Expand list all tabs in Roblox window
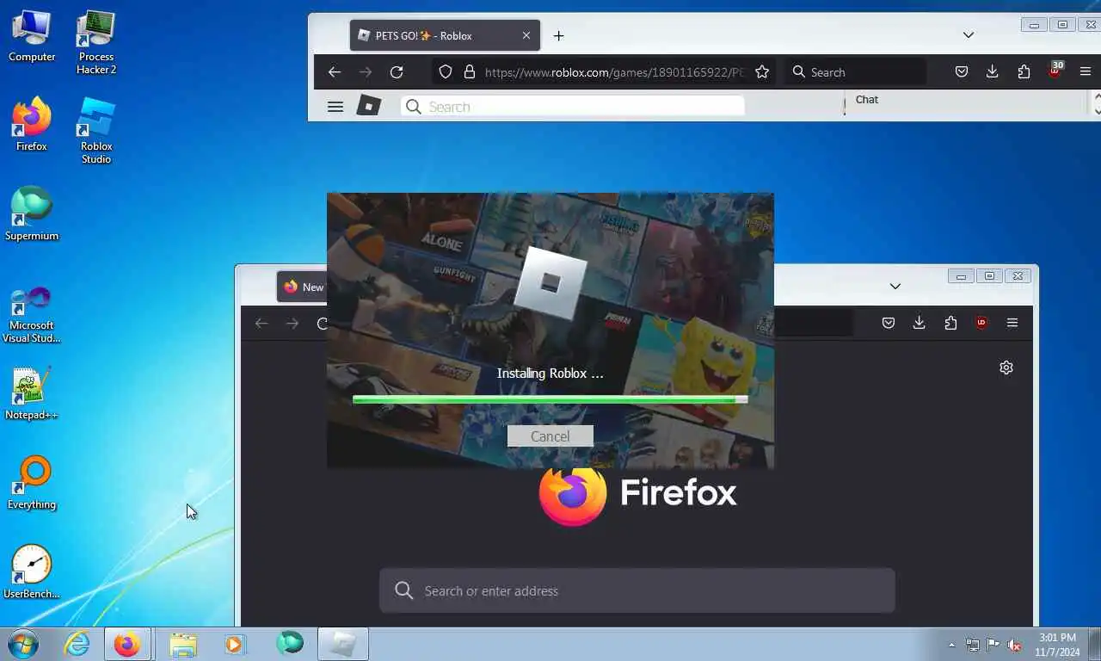The width and height of the screenshot is (1101, 661). (969, 35)
